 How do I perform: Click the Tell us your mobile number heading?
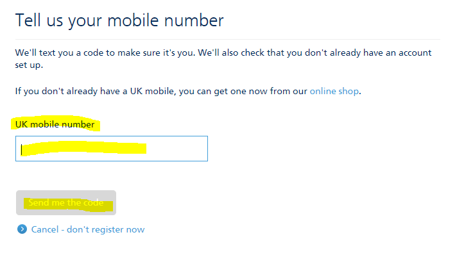pos(119,20)
